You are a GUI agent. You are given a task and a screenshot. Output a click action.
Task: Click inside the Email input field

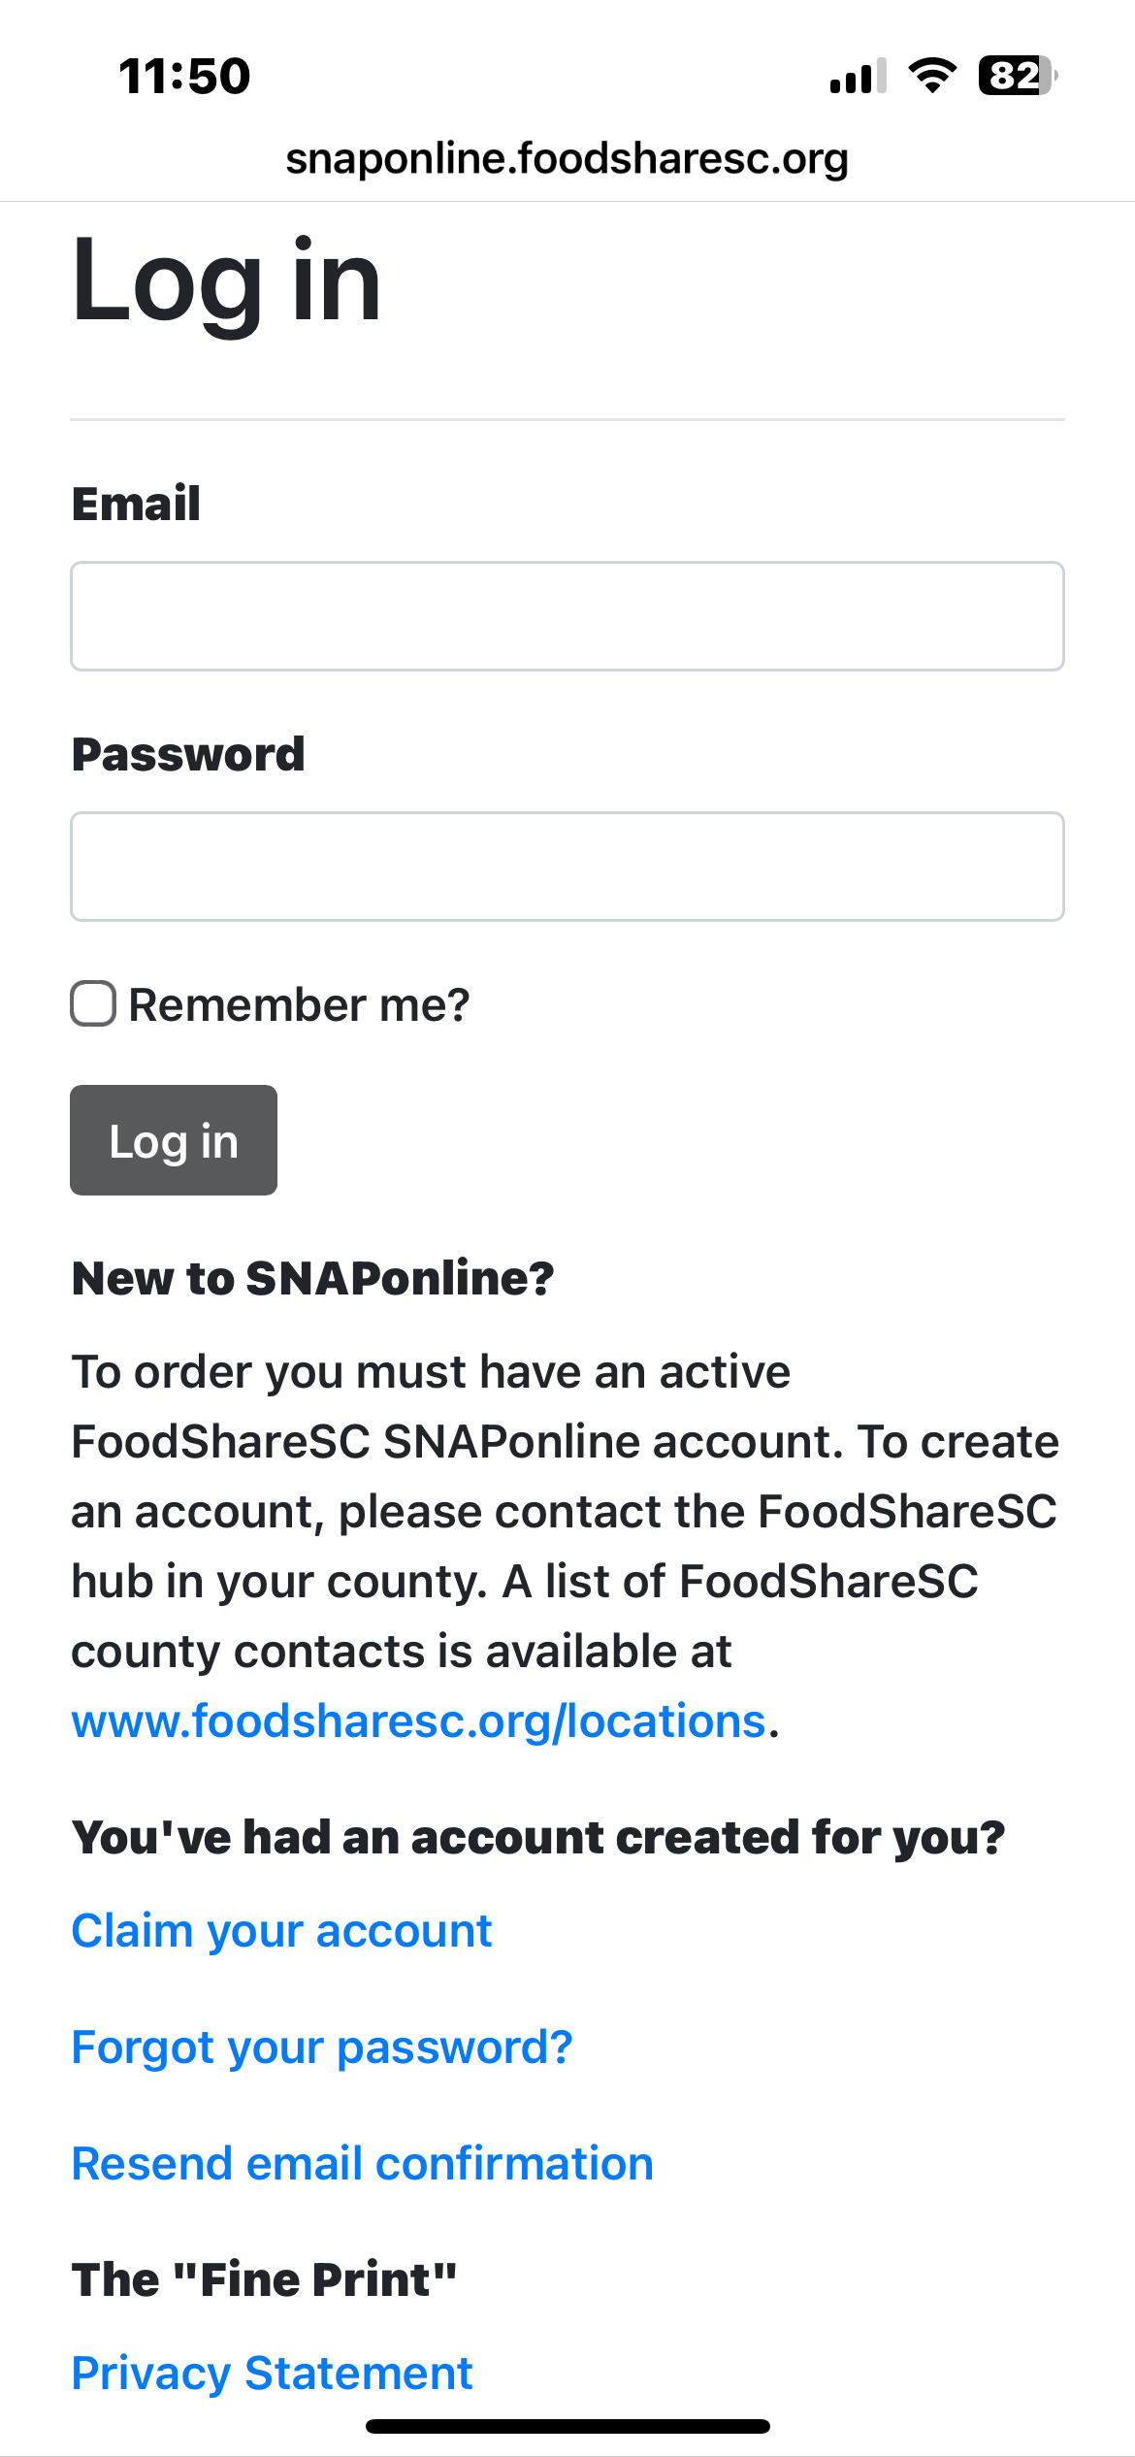click(x=567, y=615)
